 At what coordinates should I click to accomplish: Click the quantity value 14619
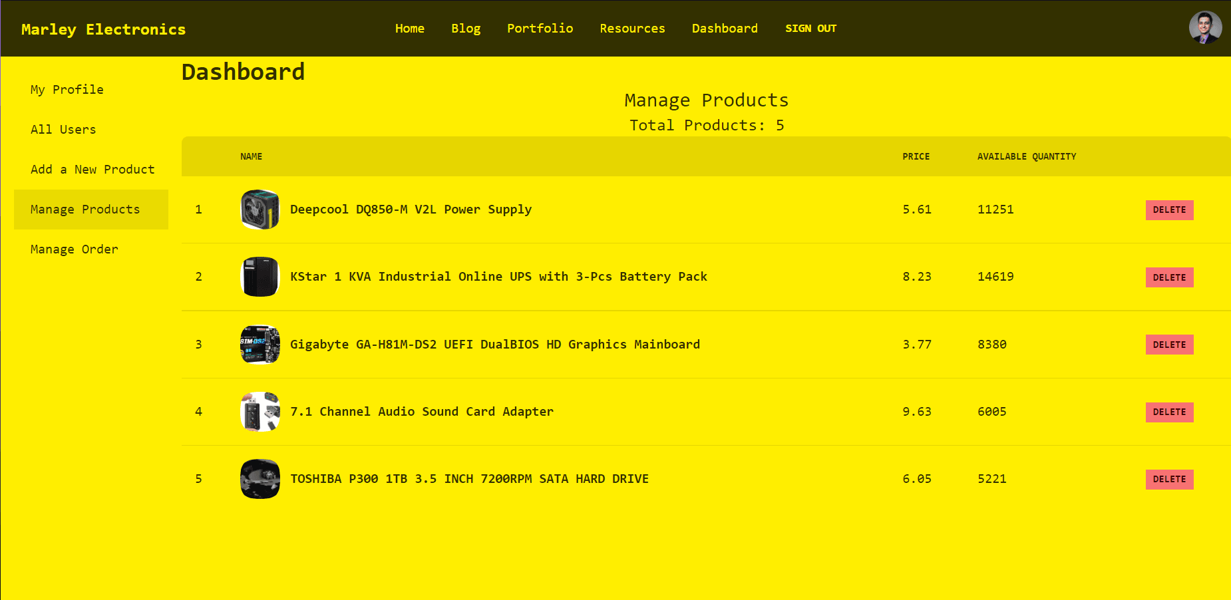click(995, 277)
